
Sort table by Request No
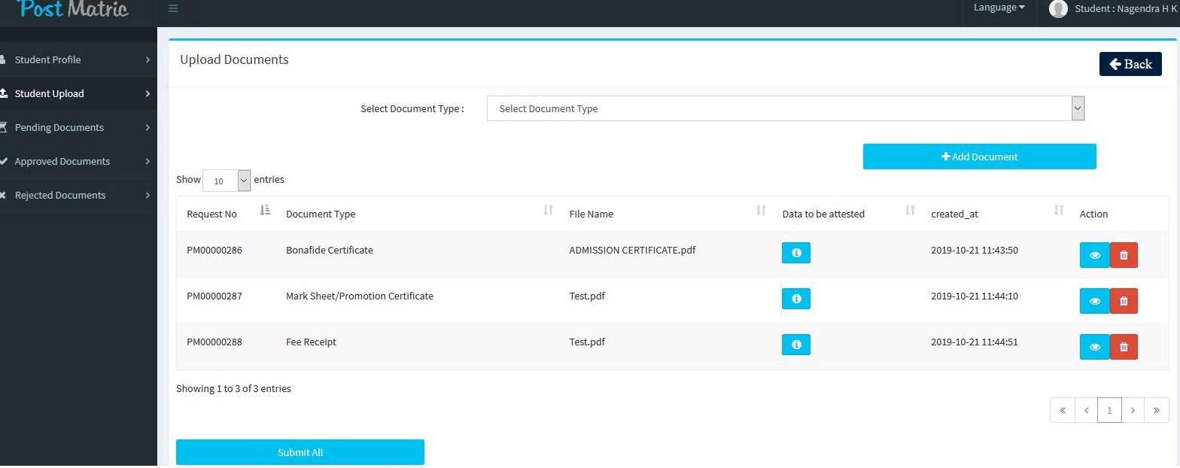pos(265,211)
